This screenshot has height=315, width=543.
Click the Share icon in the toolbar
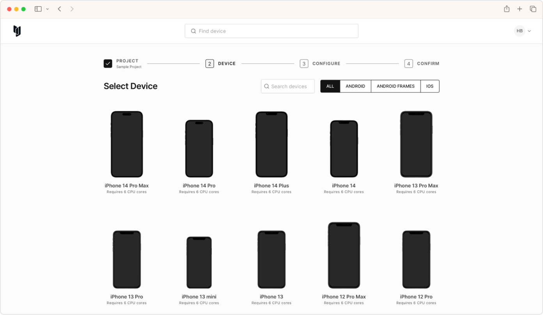coord(507,9)
